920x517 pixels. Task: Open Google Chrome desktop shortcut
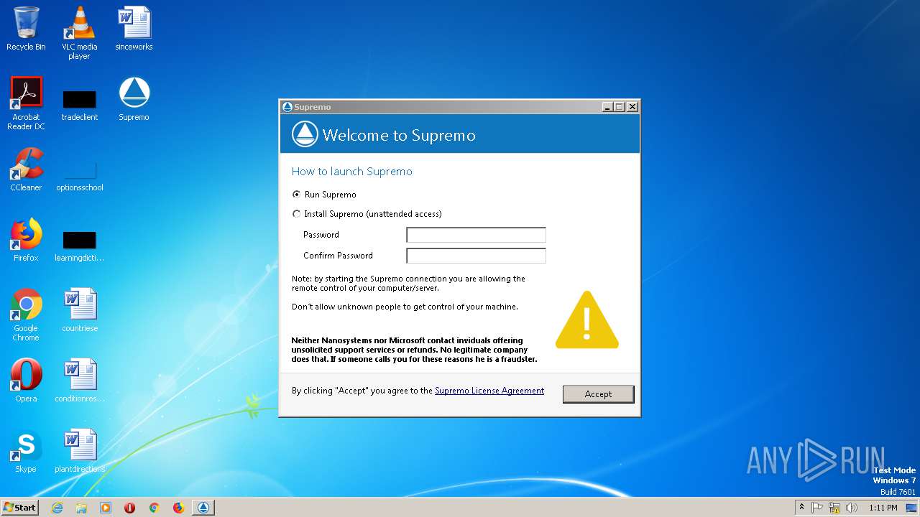pyautogui.click(x=26, y=315)
